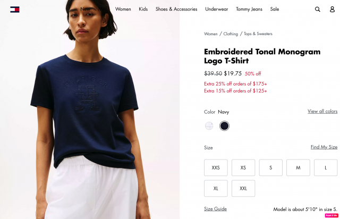
Task: Select the XXL size box
Action: 243,188
